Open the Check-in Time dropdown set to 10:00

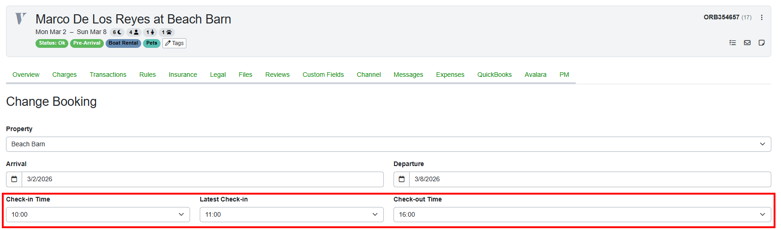[98, 214]
